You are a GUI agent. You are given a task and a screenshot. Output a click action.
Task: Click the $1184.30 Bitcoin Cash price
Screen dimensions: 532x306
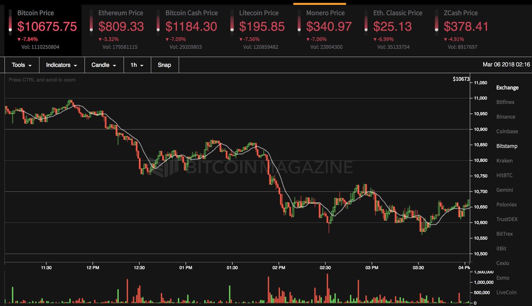pyautogui.click(x=192, y=27)
